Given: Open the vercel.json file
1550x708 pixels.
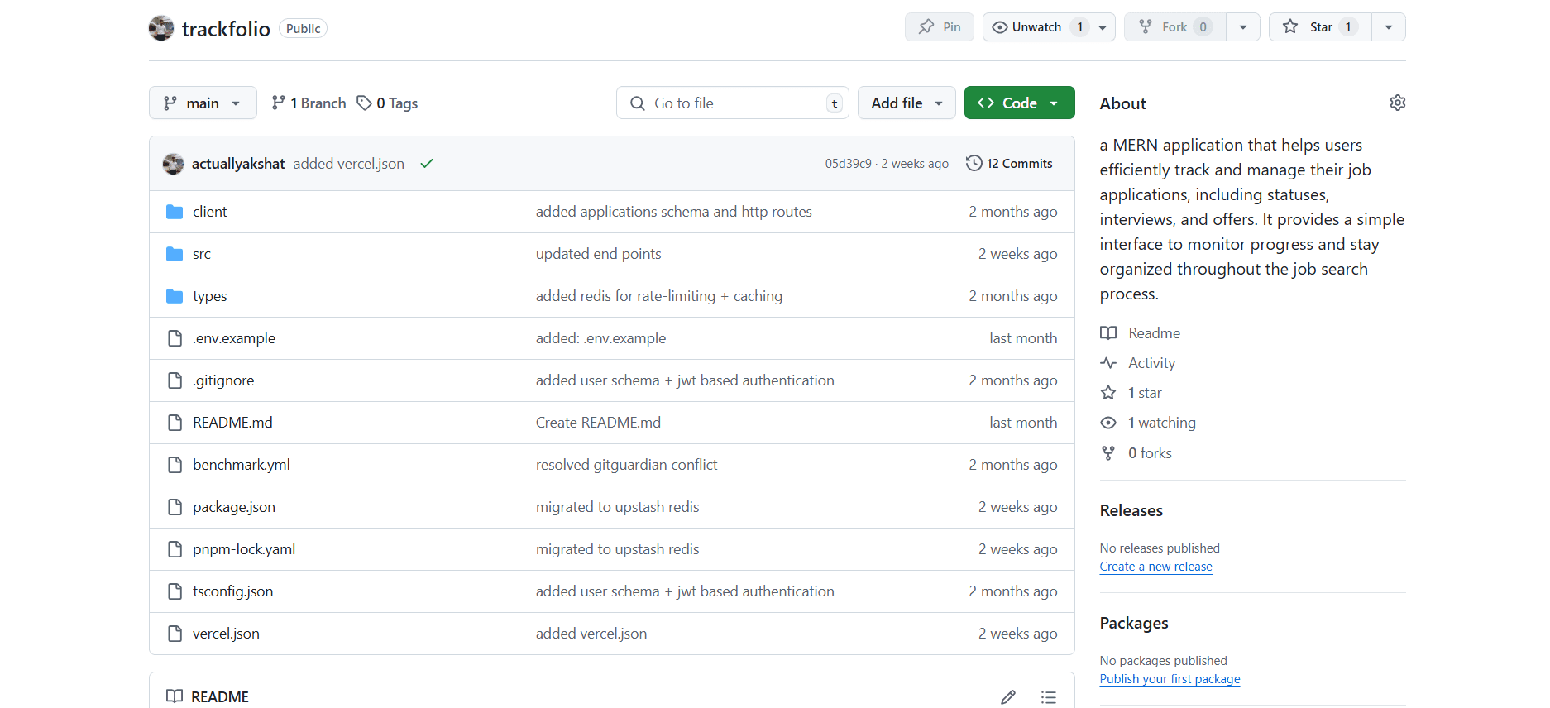Looking at the screenshot, I should 226,634.
